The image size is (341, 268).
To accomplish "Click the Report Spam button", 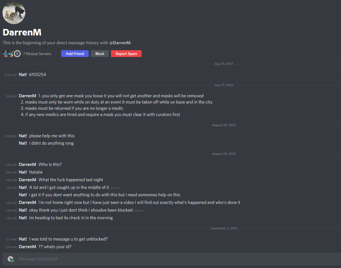I will (x=126, y=54).
